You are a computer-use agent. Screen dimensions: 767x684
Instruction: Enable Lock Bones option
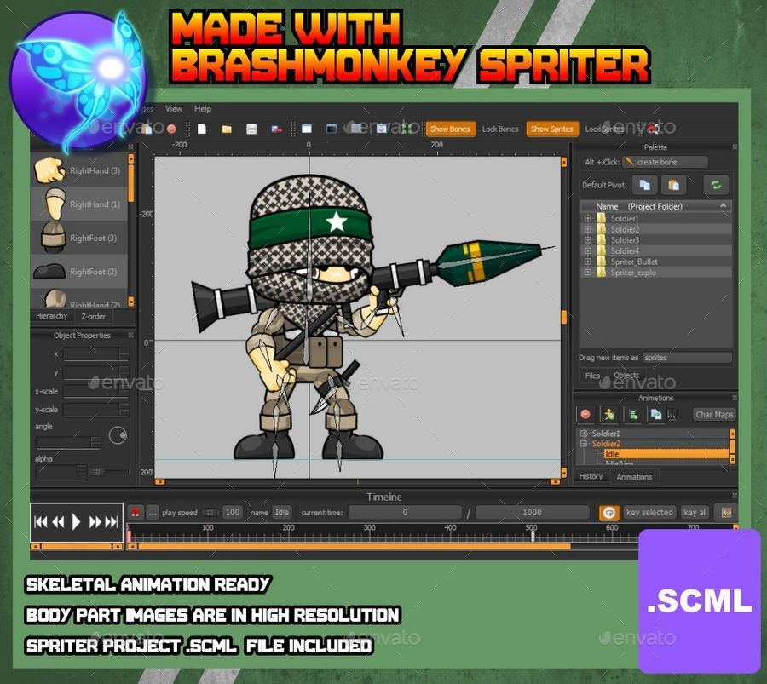pos(500,129)
